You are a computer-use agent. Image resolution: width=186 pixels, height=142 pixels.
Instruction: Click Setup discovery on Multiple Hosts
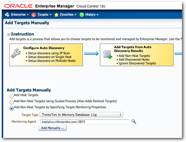[52, 61]
